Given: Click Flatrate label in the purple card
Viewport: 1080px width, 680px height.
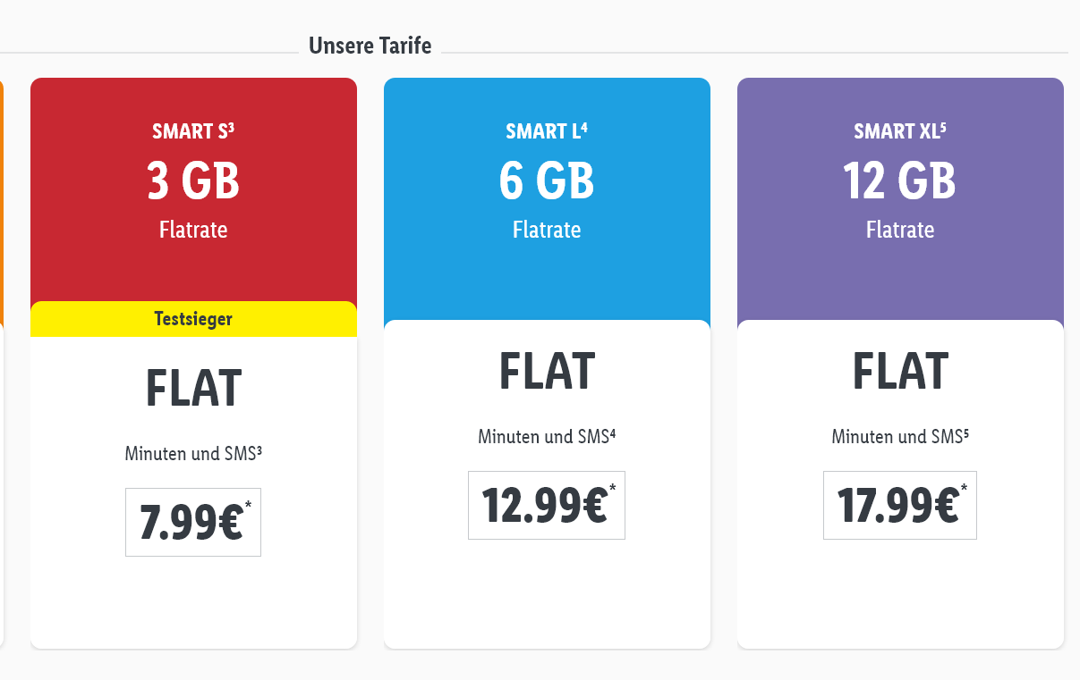Looking at the screenshot, I should (x=900, y=230).
